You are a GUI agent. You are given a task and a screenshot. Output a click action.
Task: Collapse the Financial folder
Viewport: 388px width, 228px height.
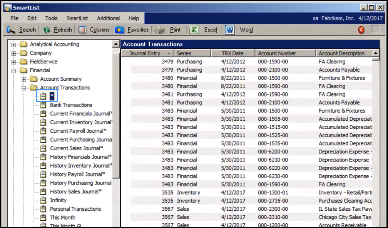(13, 70)
